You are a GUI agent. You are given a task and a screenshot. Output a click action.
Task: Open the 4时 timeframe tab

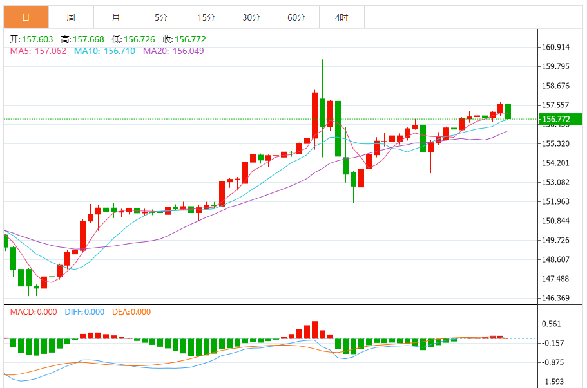342,17
